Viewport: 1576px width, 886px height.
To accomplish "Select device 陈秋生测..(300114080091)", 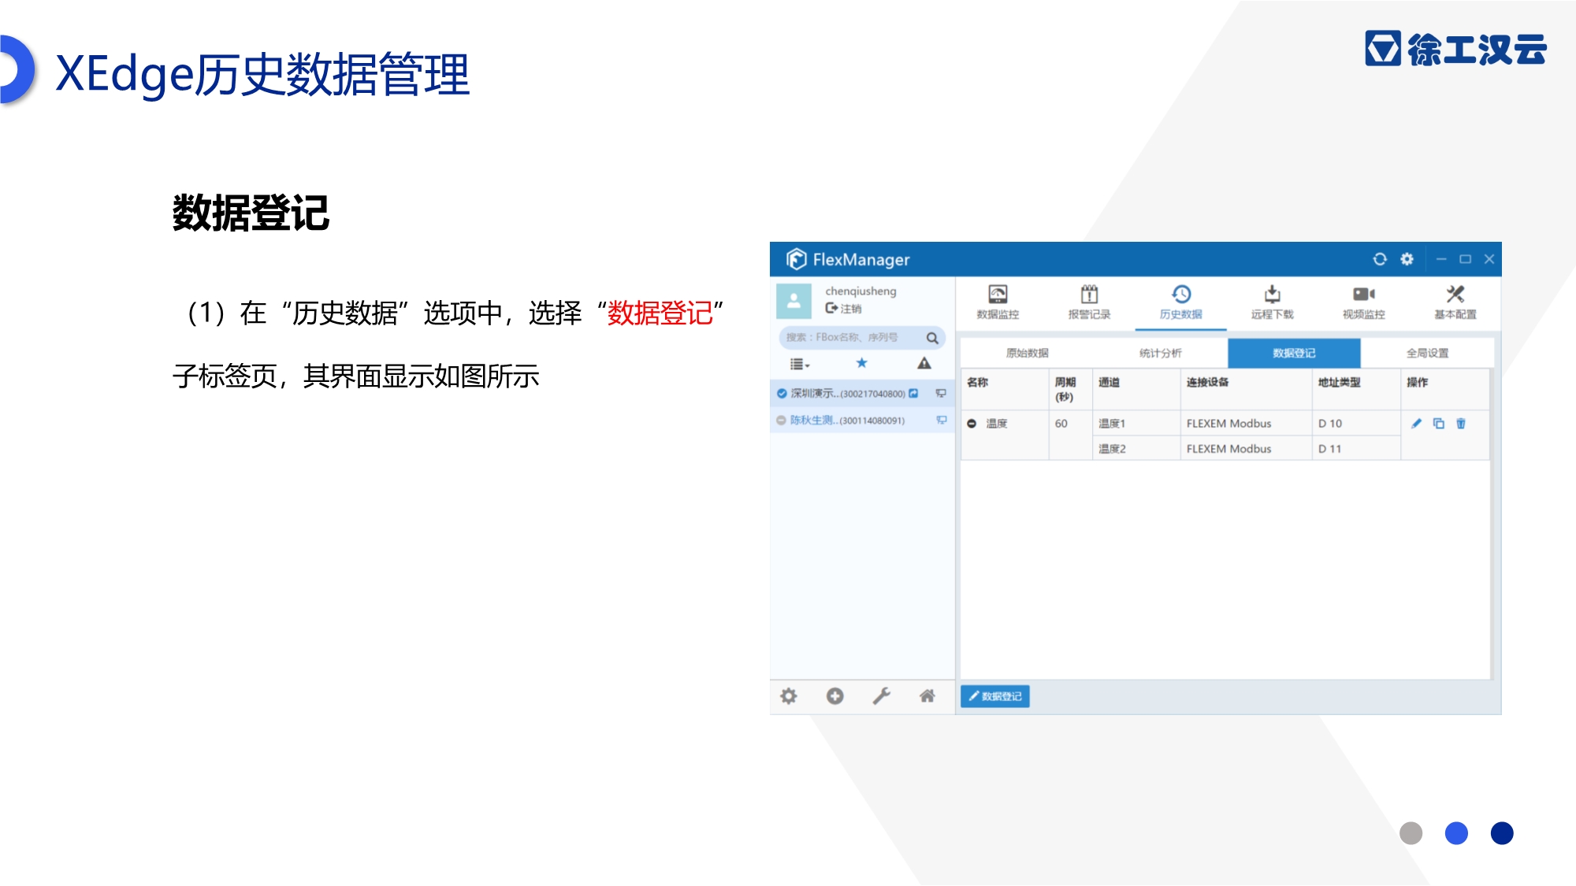I will (862, 420).
